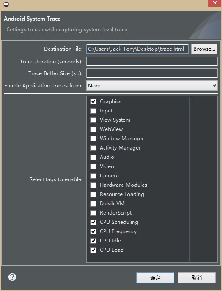222x291 pixels.
Task: Focus the Destination File path field
Action: pos(137,49)
